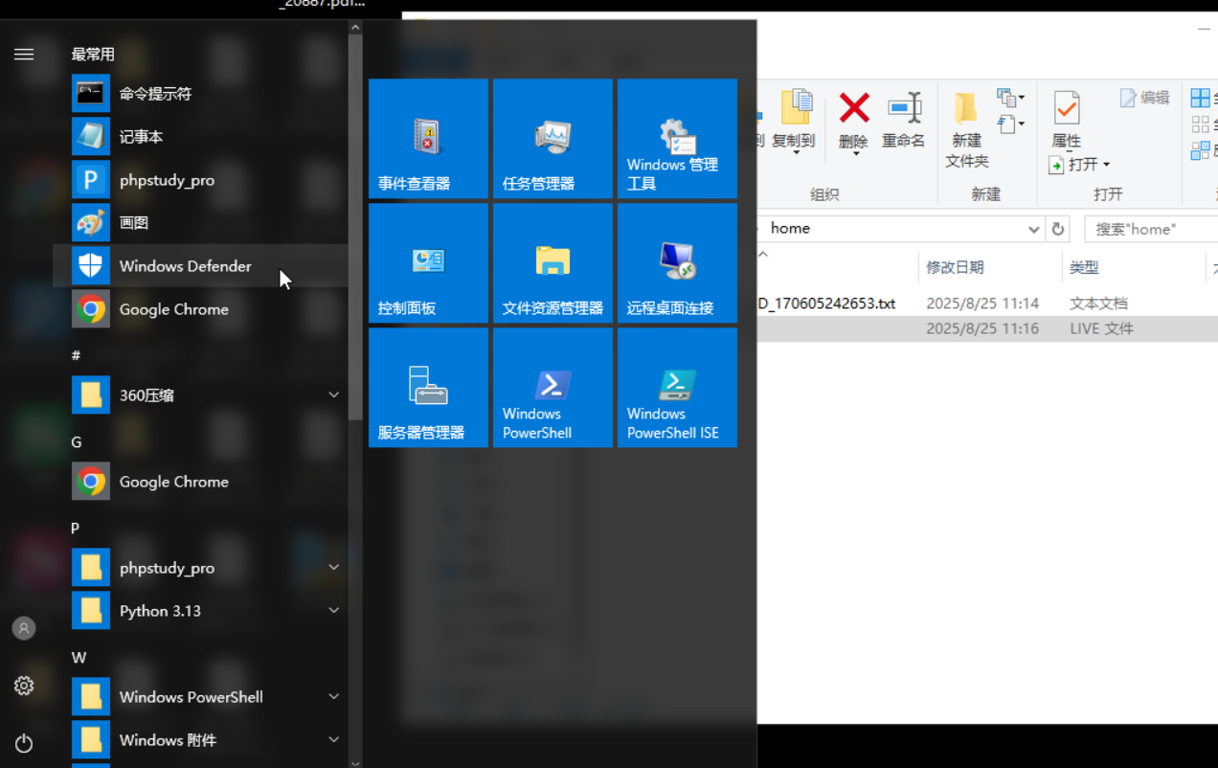The width and height of the screenshot is (1218, 768).
Task: Click scroll-down arrow of Start app list
Action: tap(355, 762)
